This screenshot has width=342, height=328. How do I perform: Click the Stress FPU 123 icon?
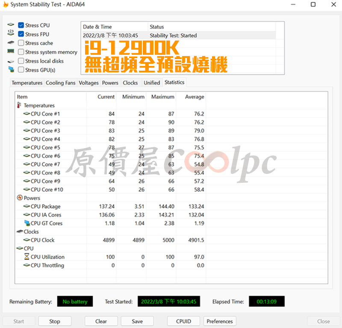click(x=11, y=33)
